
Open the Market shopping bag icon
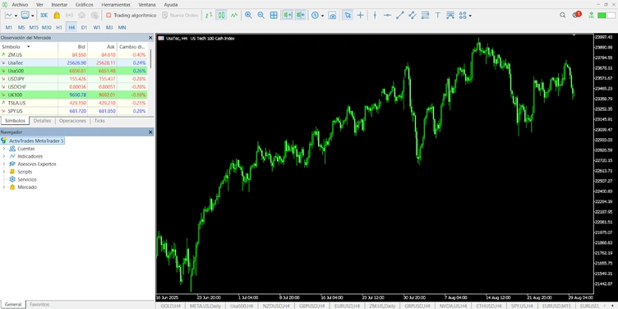(x=57, y=16)
